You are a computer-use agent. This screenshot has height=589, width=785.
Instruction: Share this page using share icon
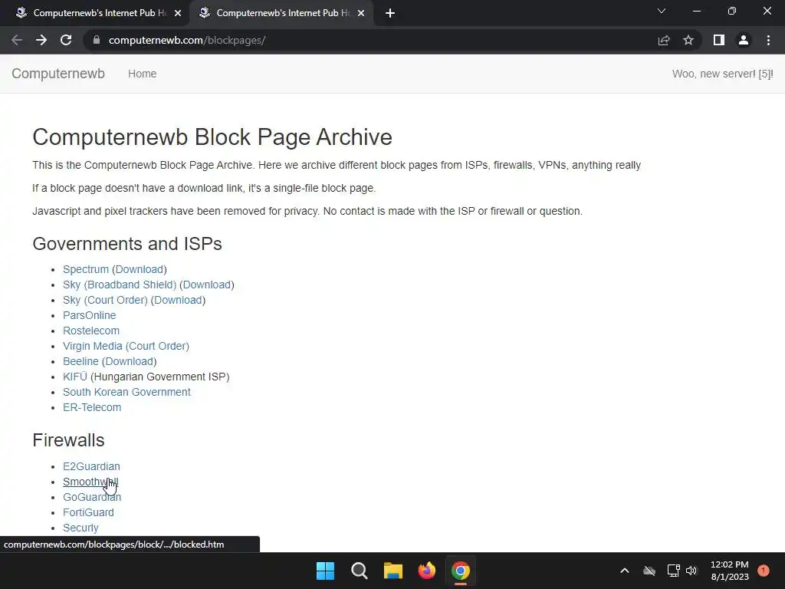click(664, 40)
